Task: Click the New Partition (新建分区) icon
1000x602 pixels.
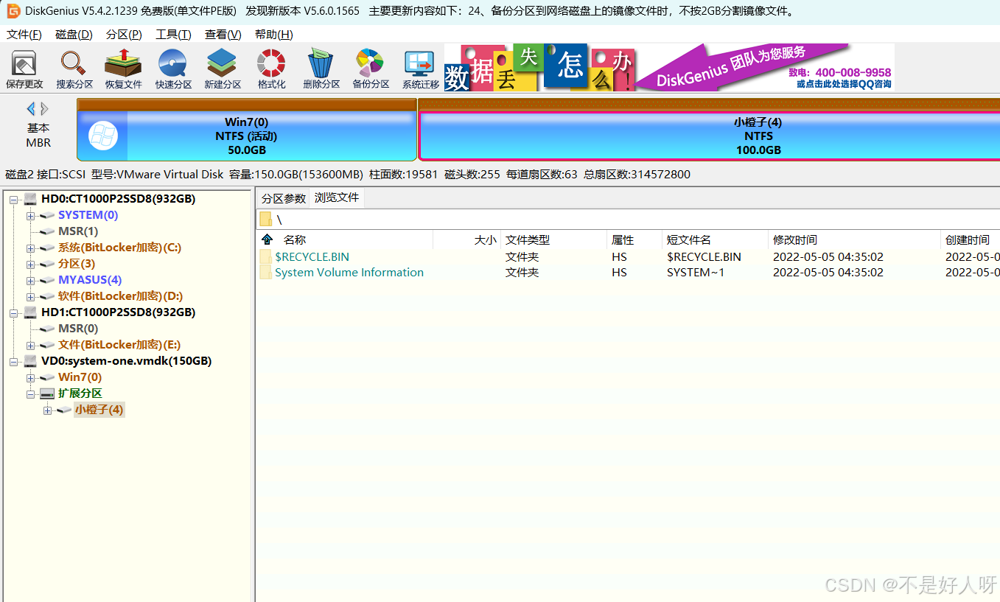Action: point(223,69)
